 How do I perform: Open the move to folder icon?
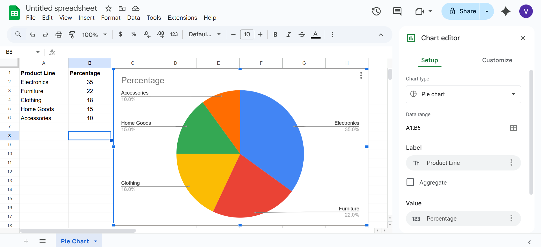[122, 8]
